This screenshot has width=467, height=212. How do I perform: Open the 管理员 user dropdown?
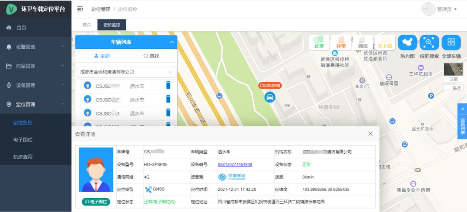(447, 9)
